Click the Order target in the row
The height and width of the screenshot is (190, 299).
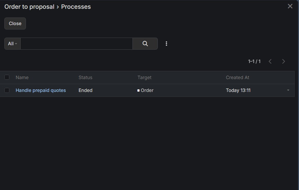(147, 90)
